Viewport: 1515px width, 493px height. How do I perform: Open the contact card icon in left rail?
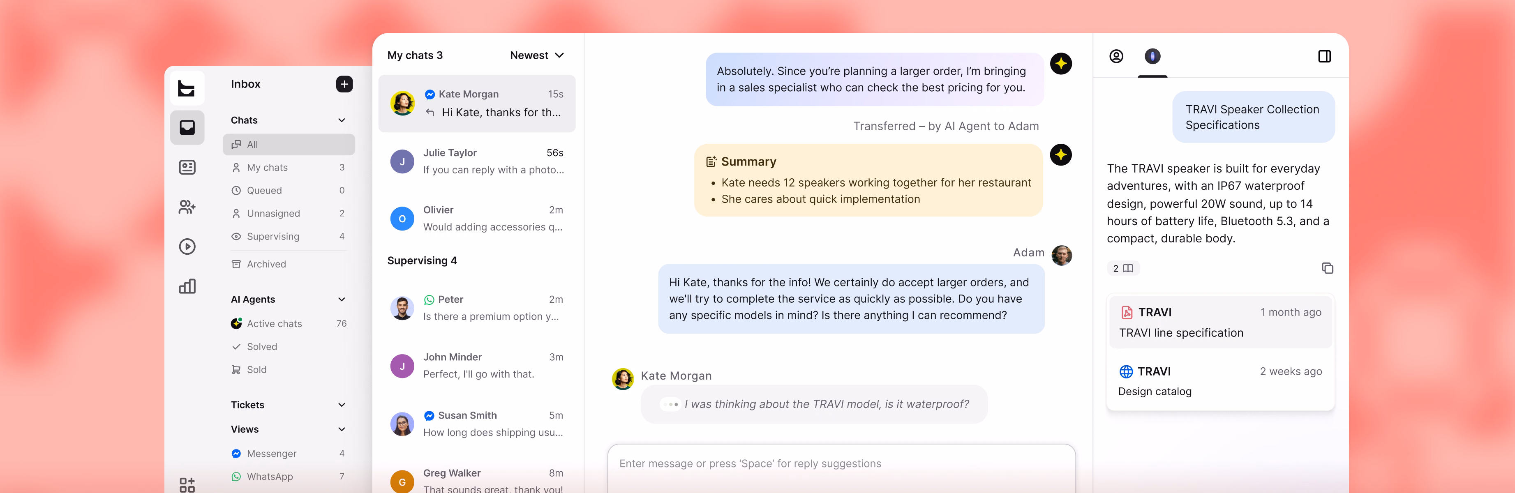point(187,168)
